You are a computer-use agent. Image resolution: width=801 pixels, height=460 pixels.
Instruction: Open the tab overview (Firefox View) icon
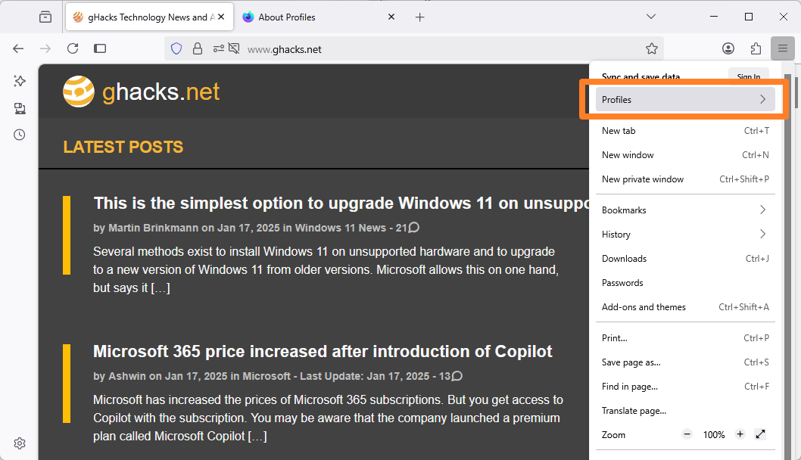click(x=45, y=17)
